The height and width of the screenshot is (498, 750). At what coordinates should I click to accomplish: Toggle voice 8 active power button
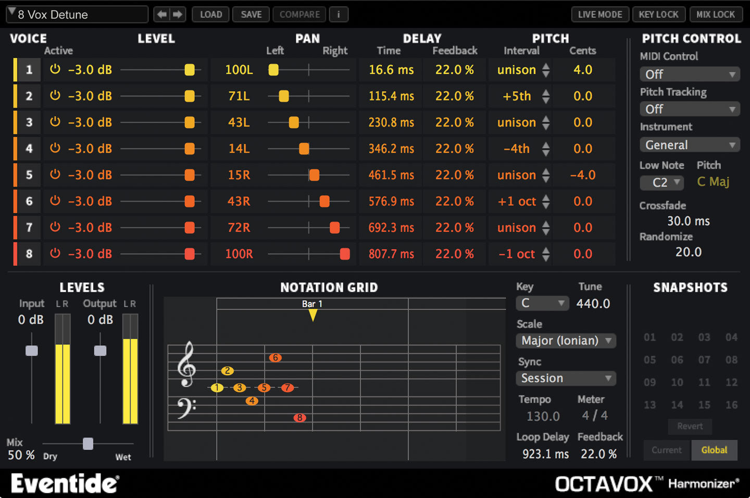(x=55, y=253)
